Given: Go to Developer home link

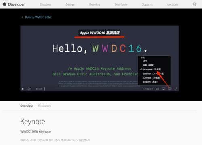Looking at the screenshot, I should tap(16, 4).
